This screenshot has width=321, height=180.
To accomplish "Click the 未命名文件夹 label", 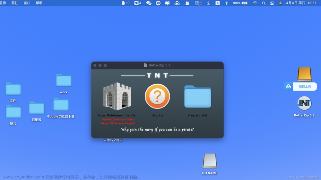I will 113,140.
